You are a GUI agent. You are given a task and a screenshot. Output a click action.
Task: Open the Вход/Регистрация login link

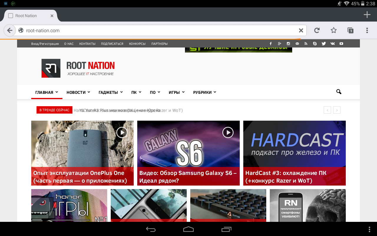pyautogui.click(x=45, y=44)
